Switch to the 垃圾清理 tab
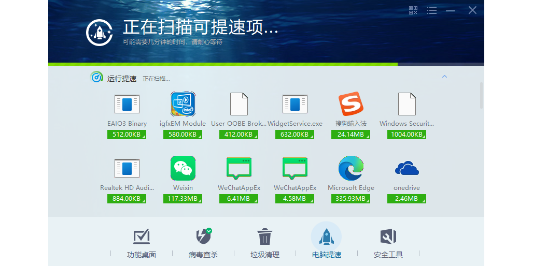Screen dimensions: 533x266 click(x=265, y=243)
